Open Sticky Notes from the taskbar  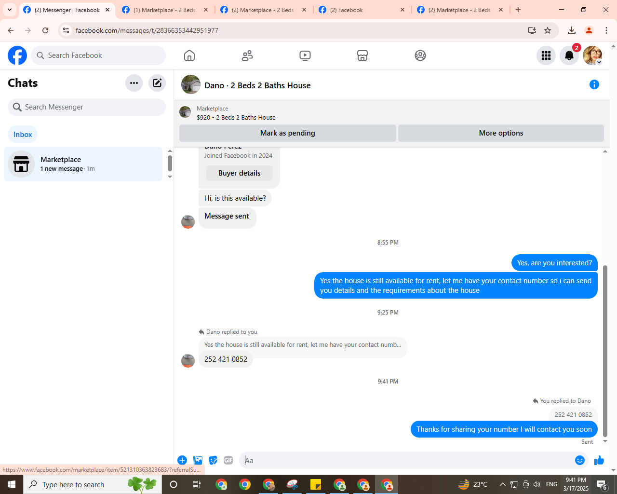click(x=316, y=484)
